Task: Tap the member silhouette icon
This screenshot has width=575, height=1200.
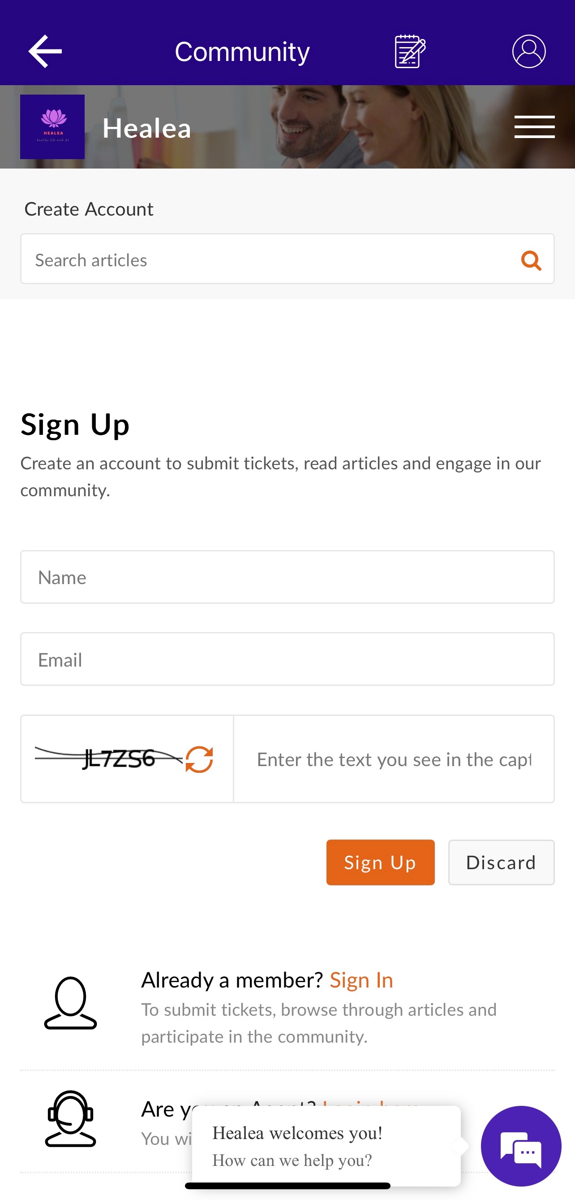Action: click(70, 1002)
